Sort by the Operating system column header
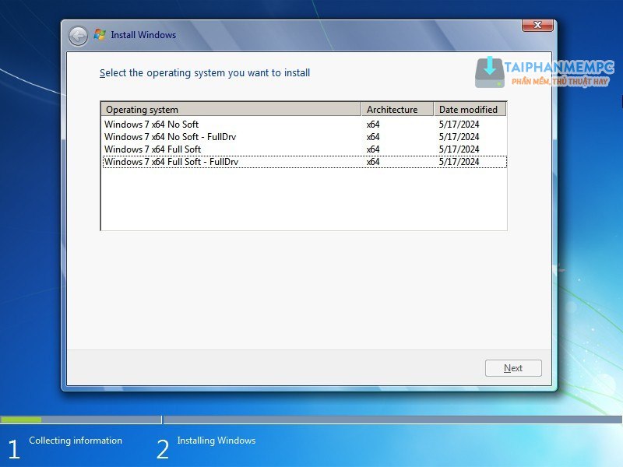This screenshot has height=467, width=623. pyautogui.click(x=231, y=110)
